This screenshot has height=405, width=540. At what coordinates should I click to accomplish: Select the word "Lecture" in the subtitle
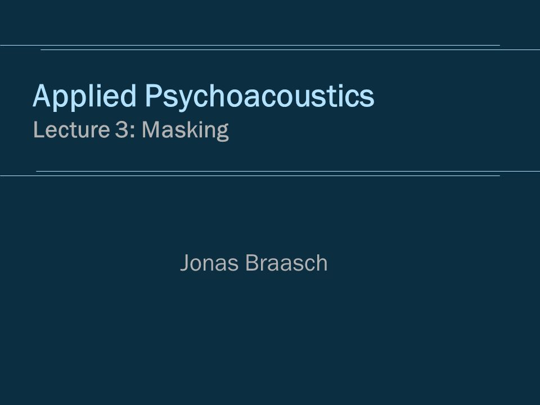(x=71, y=129)
